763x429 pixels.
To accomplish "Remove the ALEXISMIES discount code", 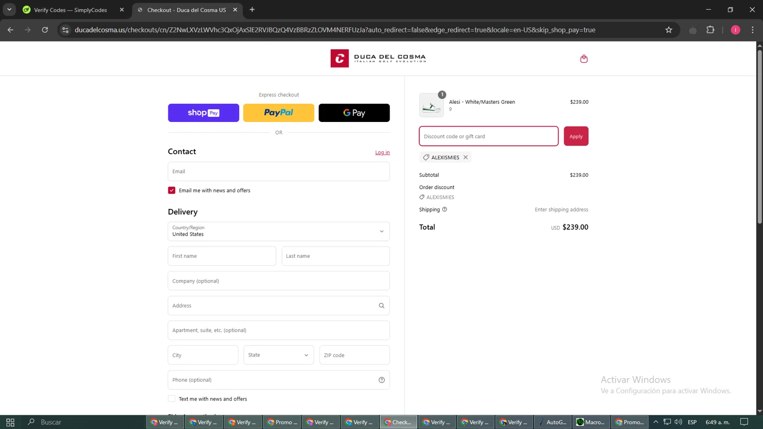I will [x=465, y=158].
